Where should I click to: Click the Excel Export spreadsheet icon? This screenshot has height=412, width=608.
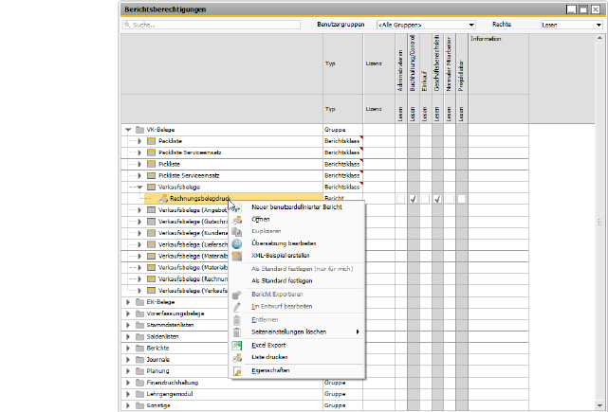[236, 346]
